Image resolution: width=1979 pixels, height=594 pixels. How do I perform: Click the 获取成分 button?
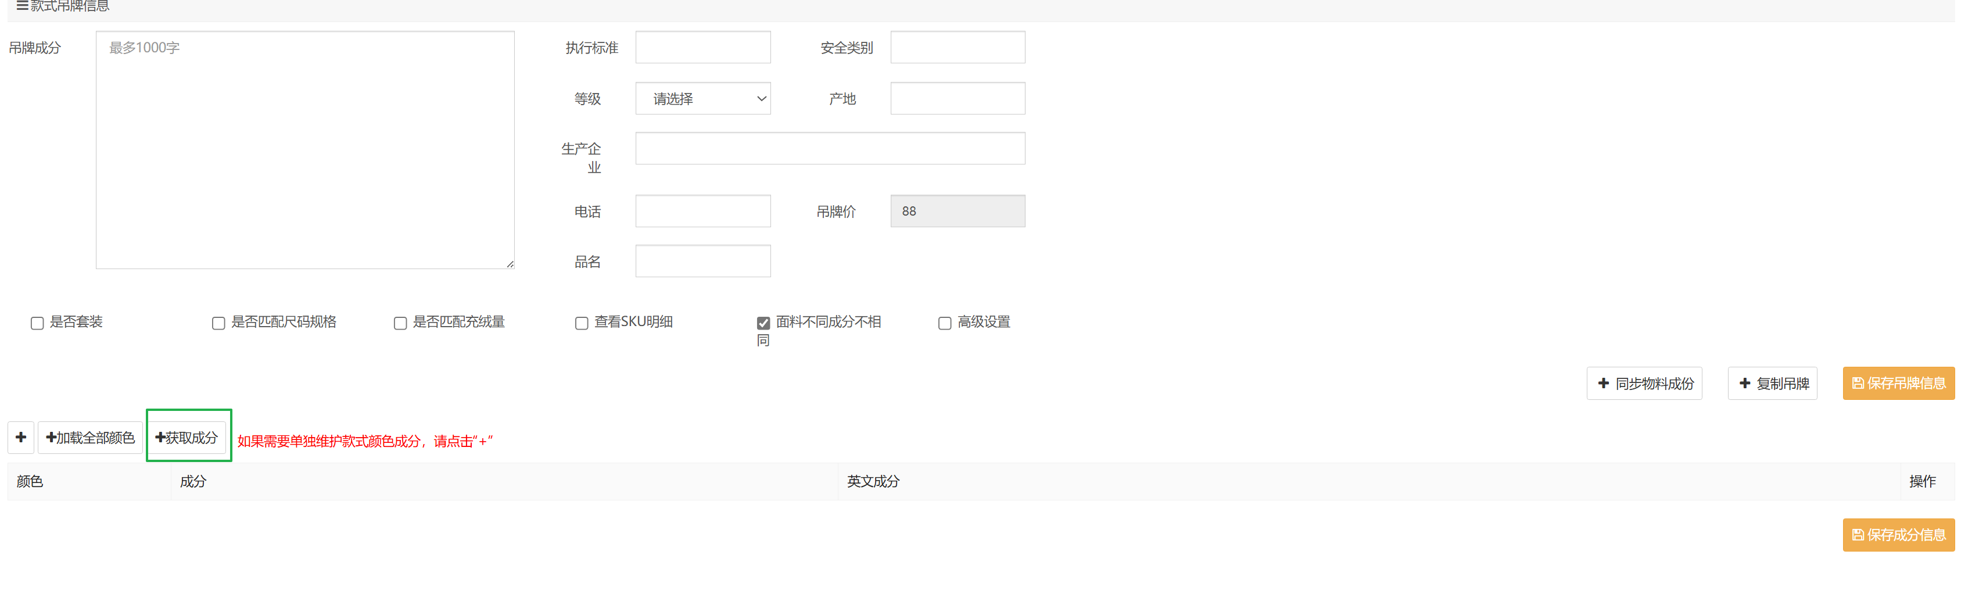click(x=187, y=437)
